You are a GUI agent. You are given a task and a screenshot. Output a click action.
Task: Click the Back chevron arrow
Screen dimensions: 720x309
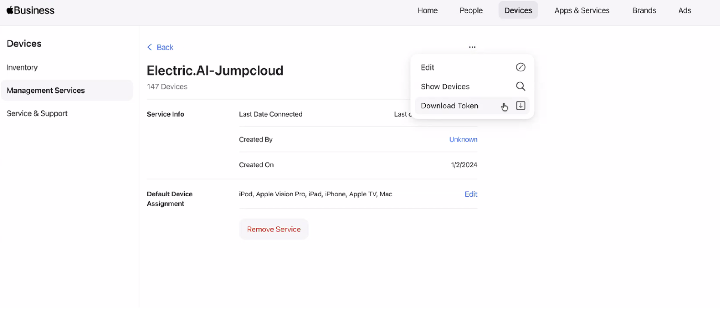(x=149, y=47)
